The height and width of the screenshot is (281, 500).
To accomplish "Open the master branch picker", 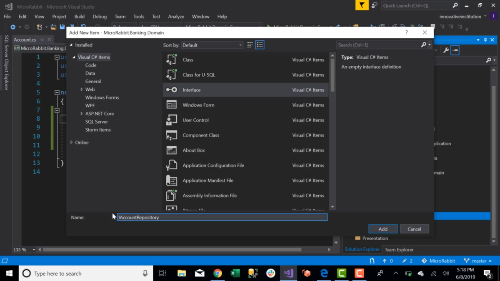I will [477, 261].
